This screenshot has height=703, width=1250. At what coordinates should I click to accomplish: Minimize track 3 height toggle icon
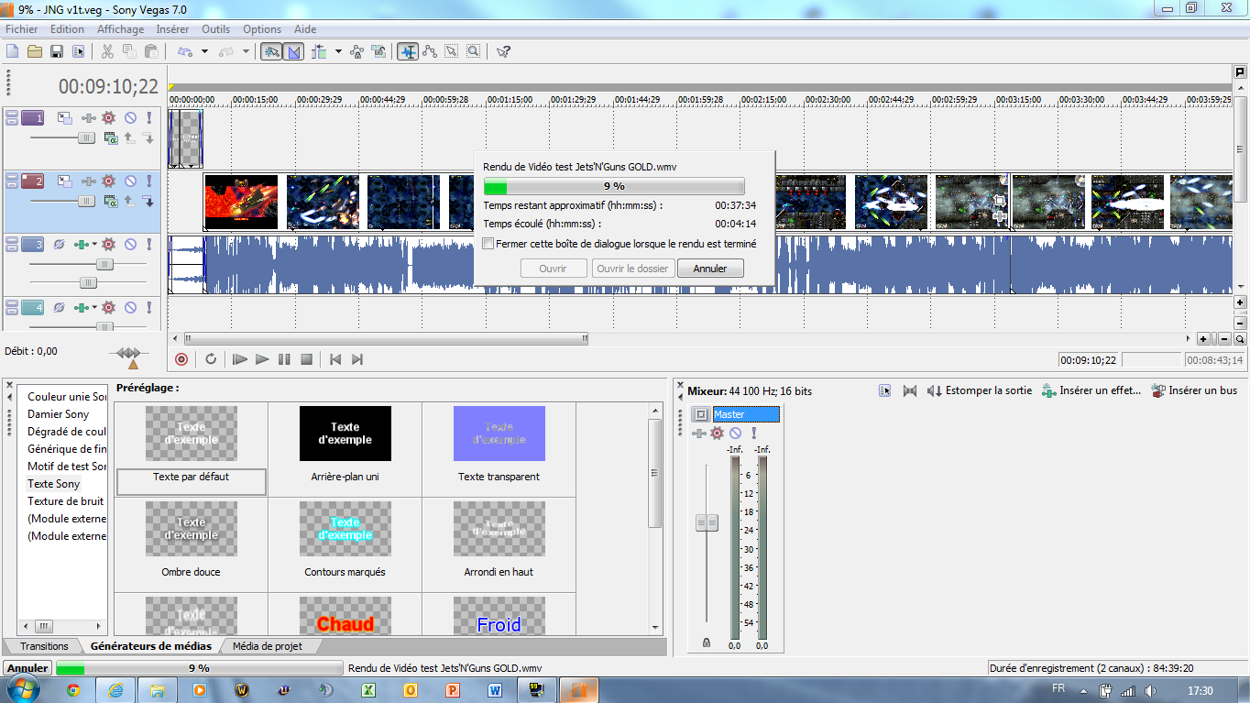11,241
